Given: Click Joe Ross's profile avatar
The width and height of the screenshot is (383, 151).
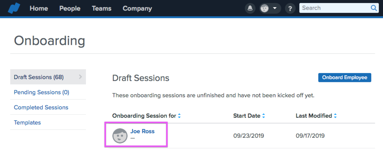Looking at the screenshot, I should (120, 135).
